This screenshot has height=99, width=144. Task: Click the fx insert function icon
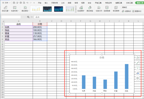tap(32, 17)
